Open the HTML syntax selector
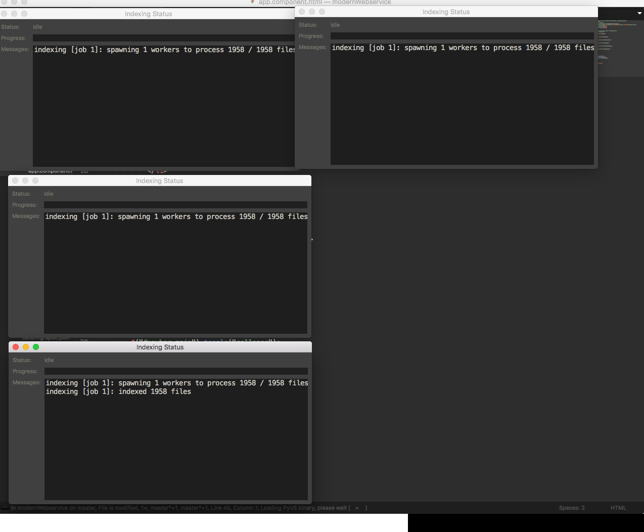Screen dimensions: 644x532 (x=618, y=508)
